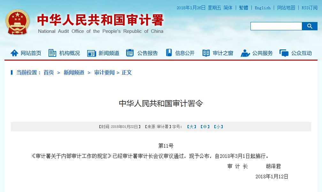Image resolution: width=322 pixels, height=192 pixels.
Task: Set large font size with 【大】
Action: (x=191, y=126)
